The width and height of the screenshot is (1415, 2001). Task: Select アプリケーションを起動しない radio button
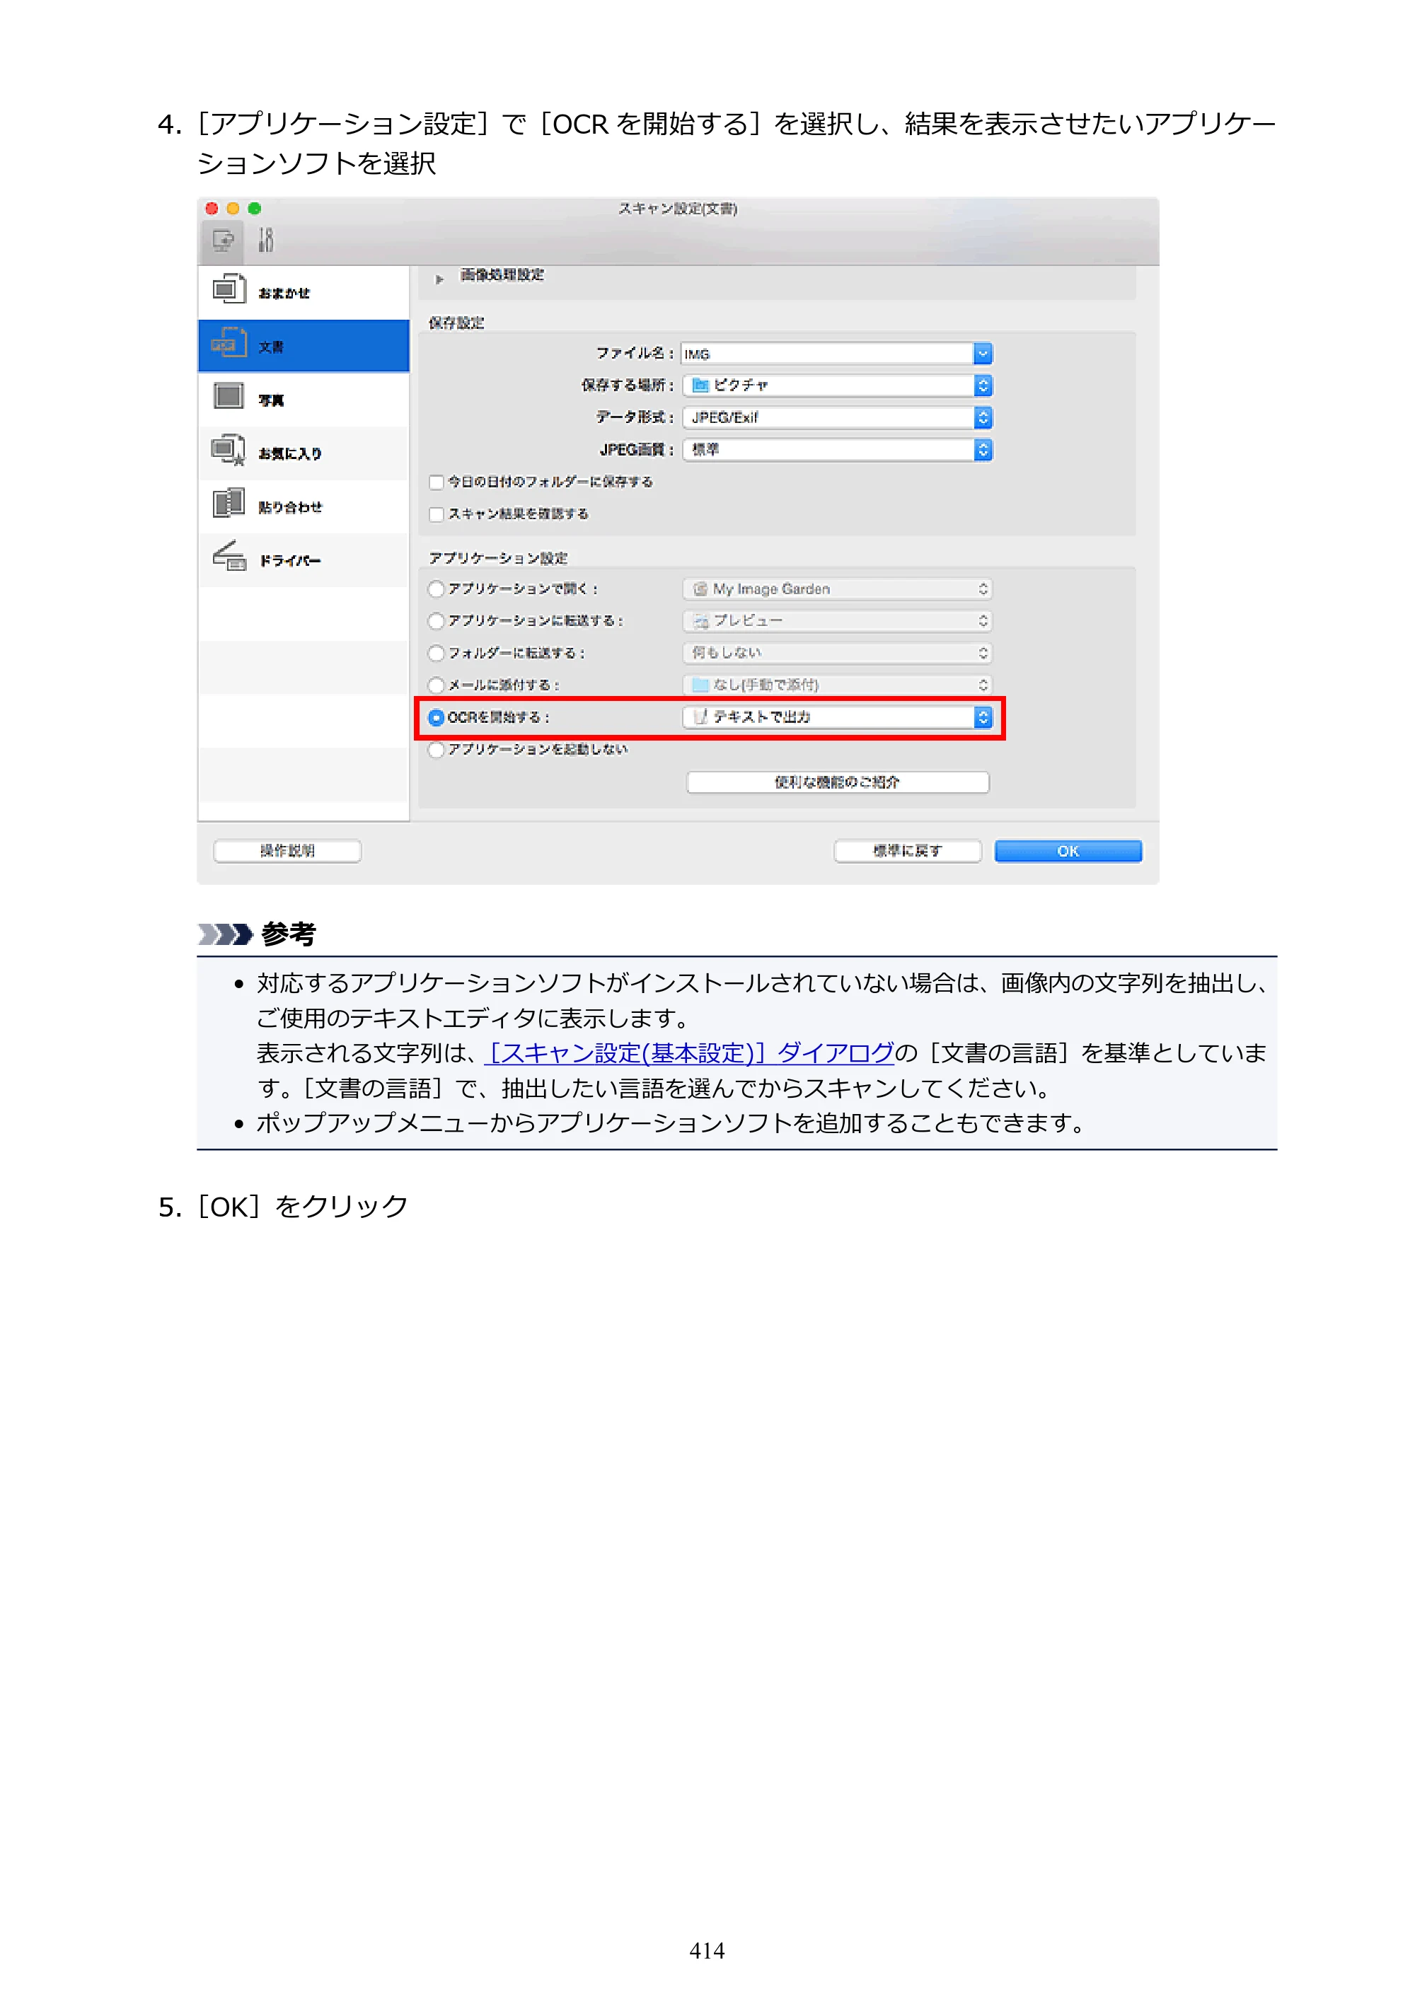click(x=437, y=750)
